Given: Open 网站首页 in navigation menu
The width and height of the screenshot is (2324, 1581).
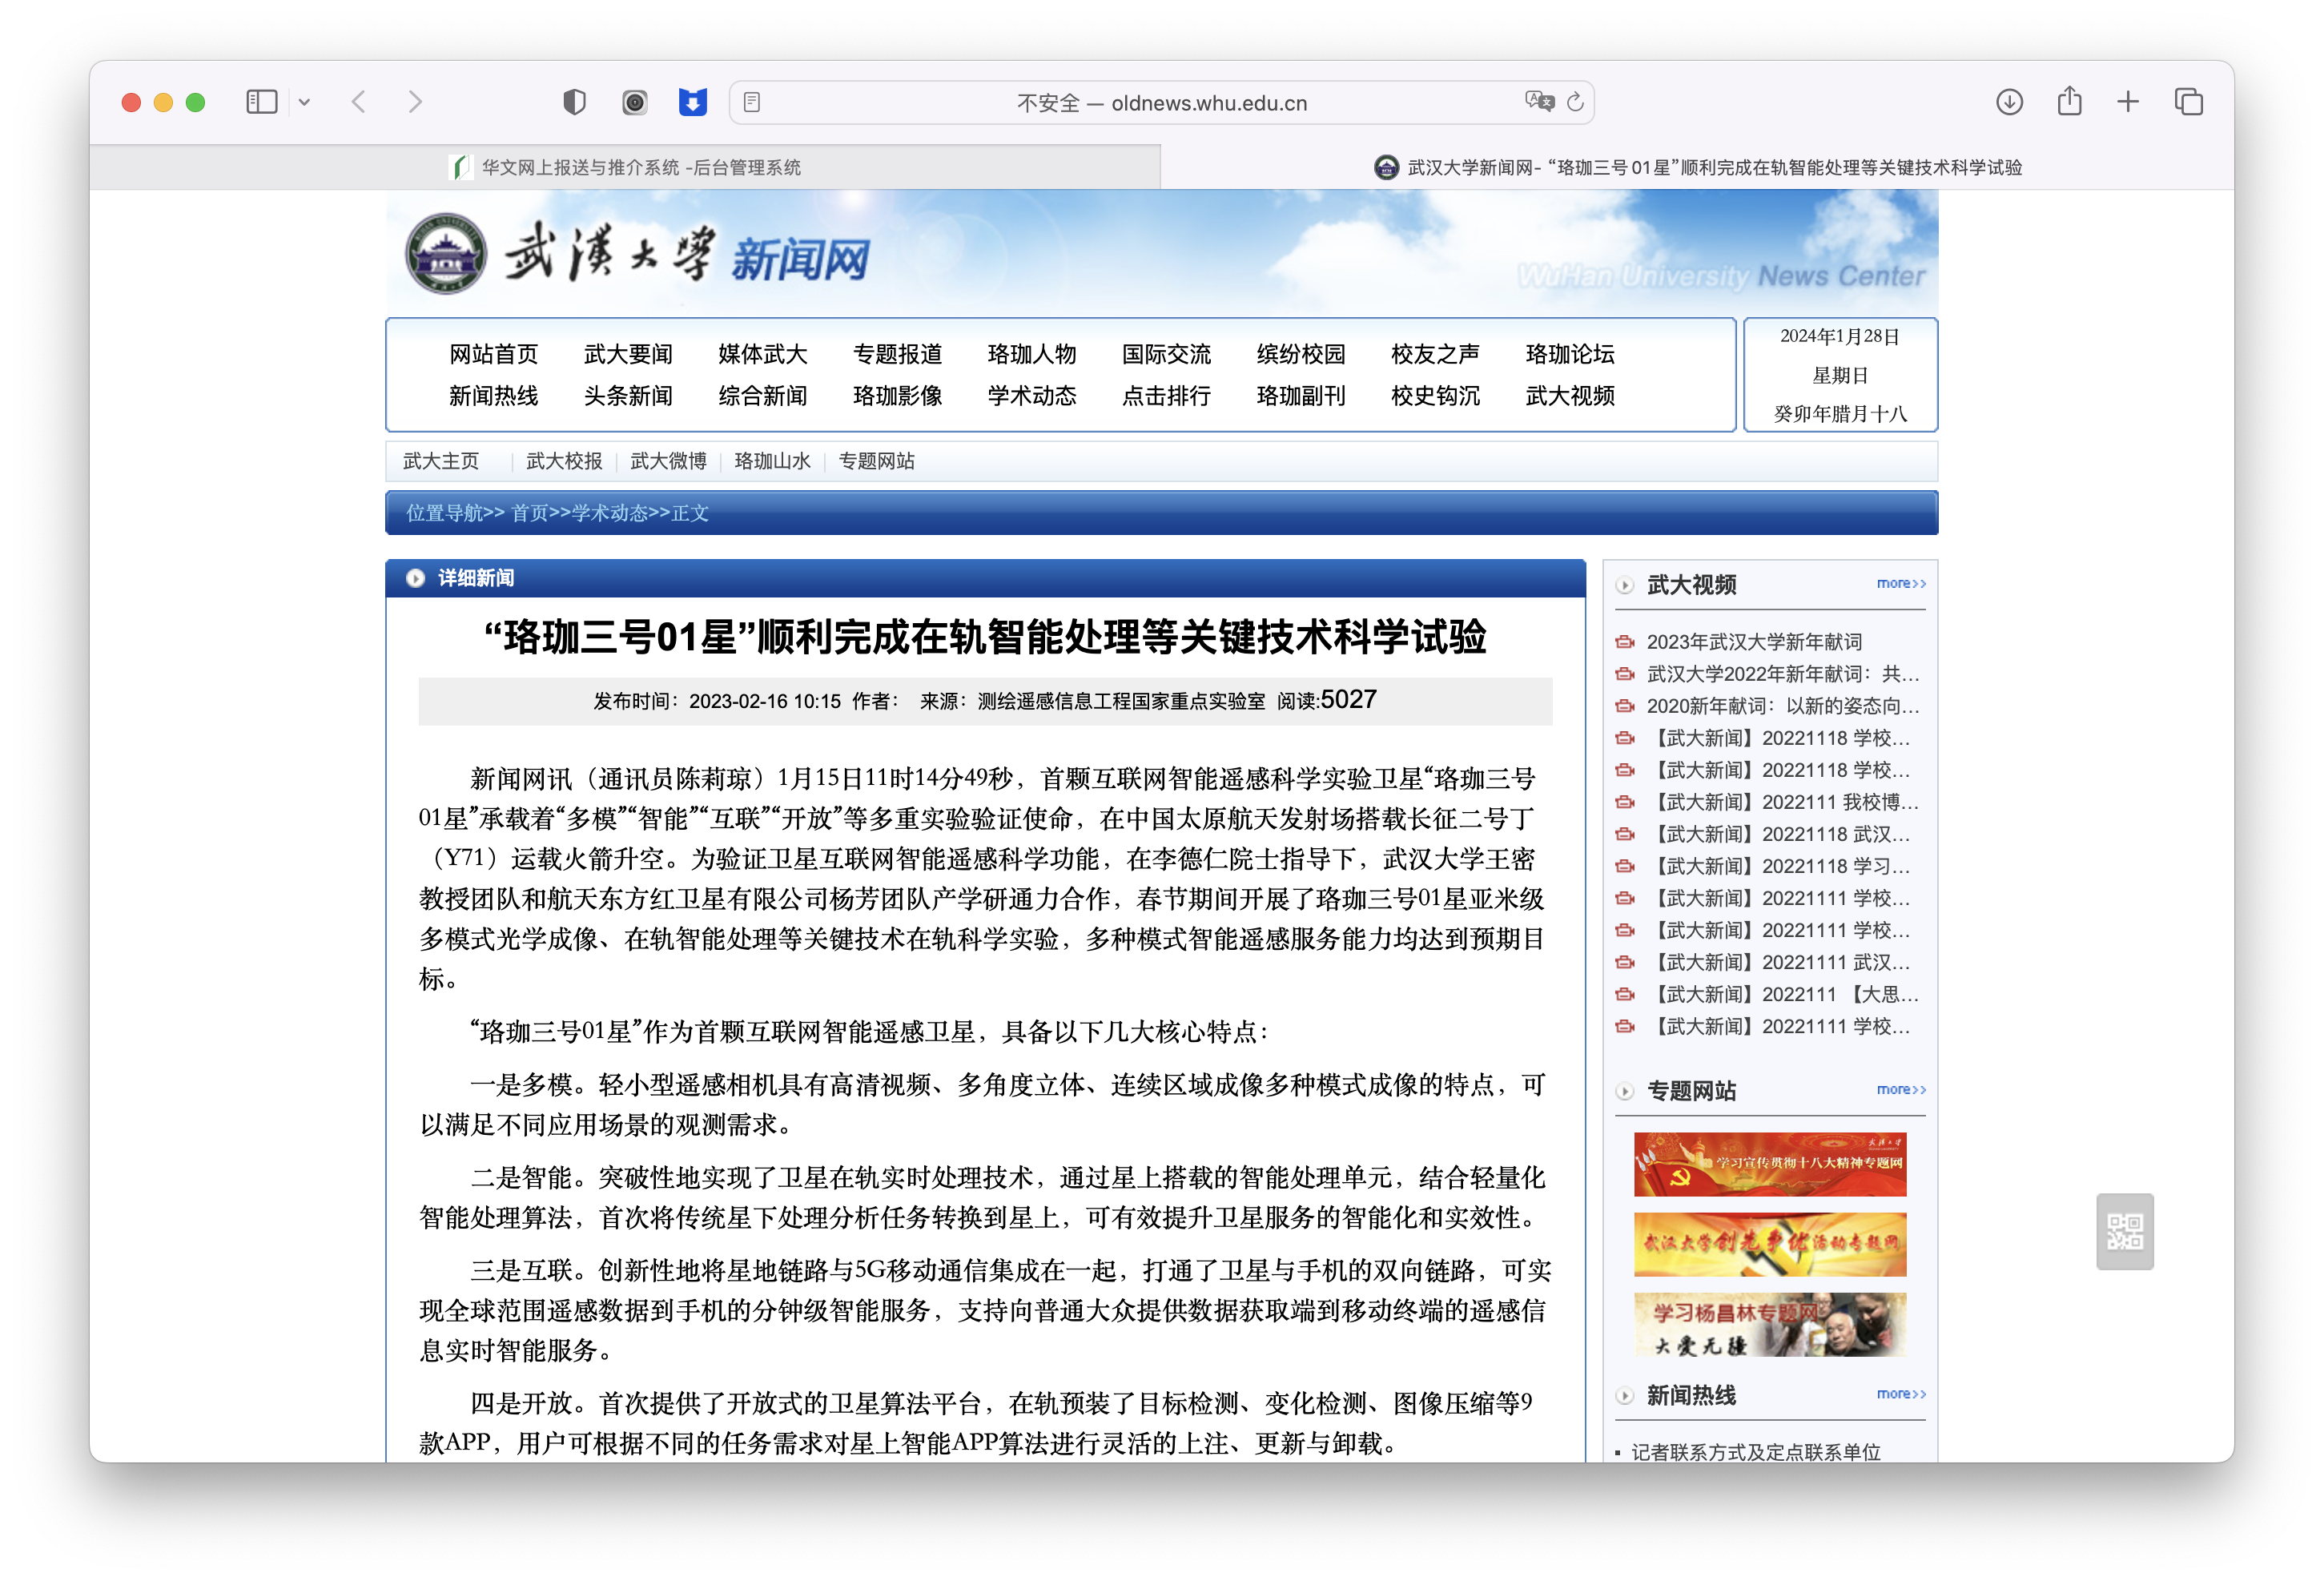Looking at the screenshot, I should point(493,354).
